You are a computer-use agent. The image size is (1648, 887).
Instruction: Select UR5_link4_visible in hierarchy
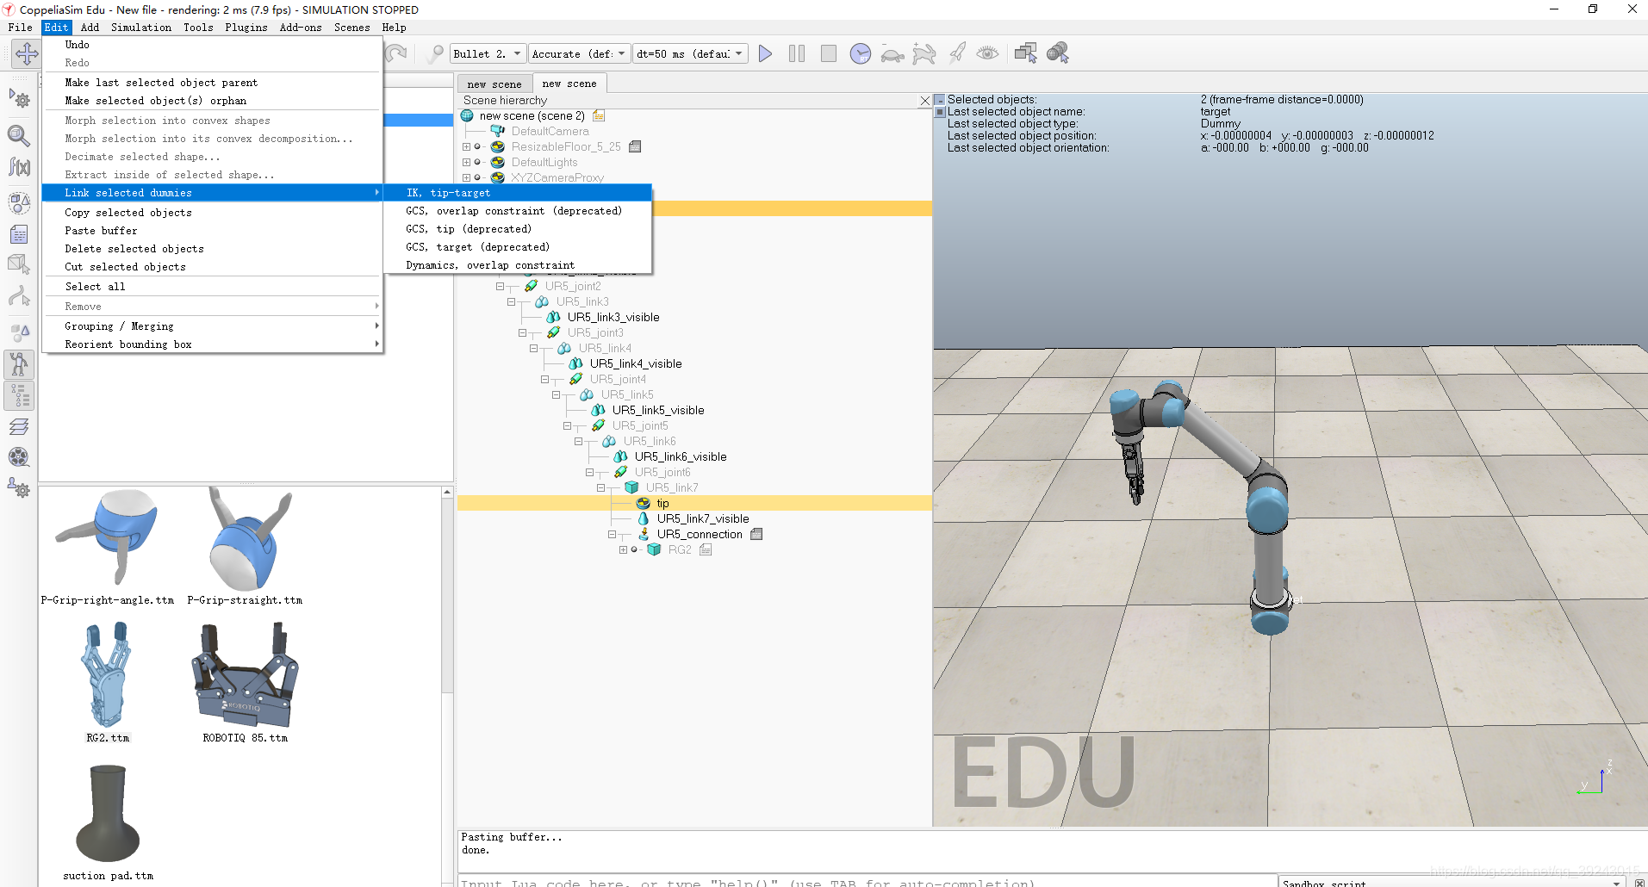(x=636, y=363)
